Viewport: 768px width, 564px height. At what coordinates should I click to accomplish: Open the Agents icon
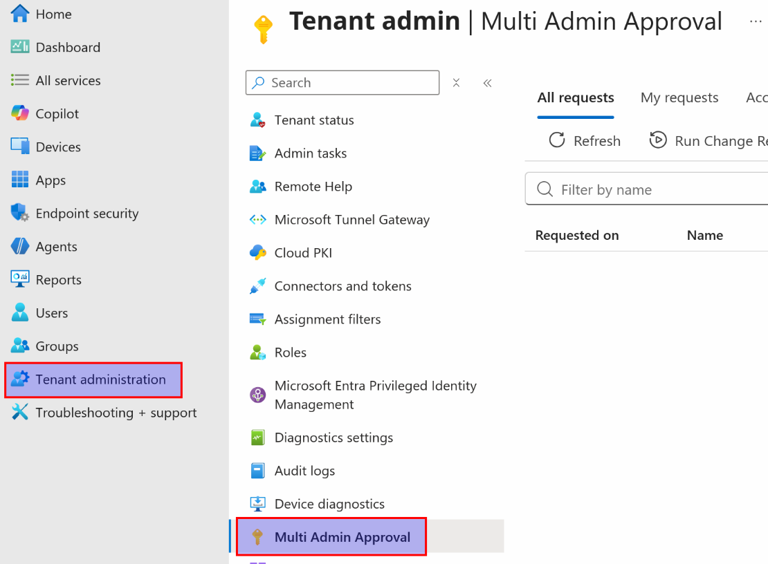click(x=20, y=246)
